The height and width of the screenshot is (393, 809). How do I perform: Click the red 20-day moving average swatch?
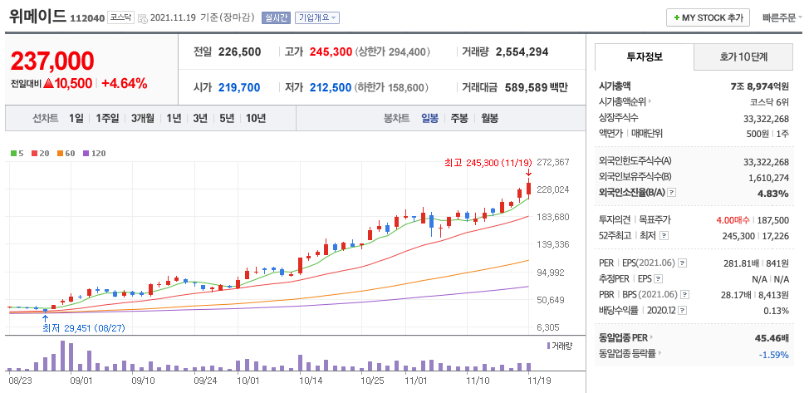[33, 154]
